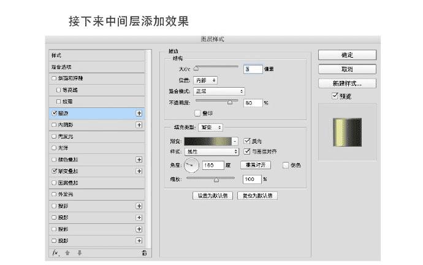Click the 设置为默认值 button
Screen dimensions: 423x265
[213, 196]
